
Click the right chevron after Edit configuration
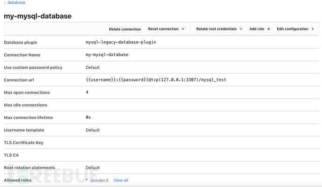[x=313, y=29]
